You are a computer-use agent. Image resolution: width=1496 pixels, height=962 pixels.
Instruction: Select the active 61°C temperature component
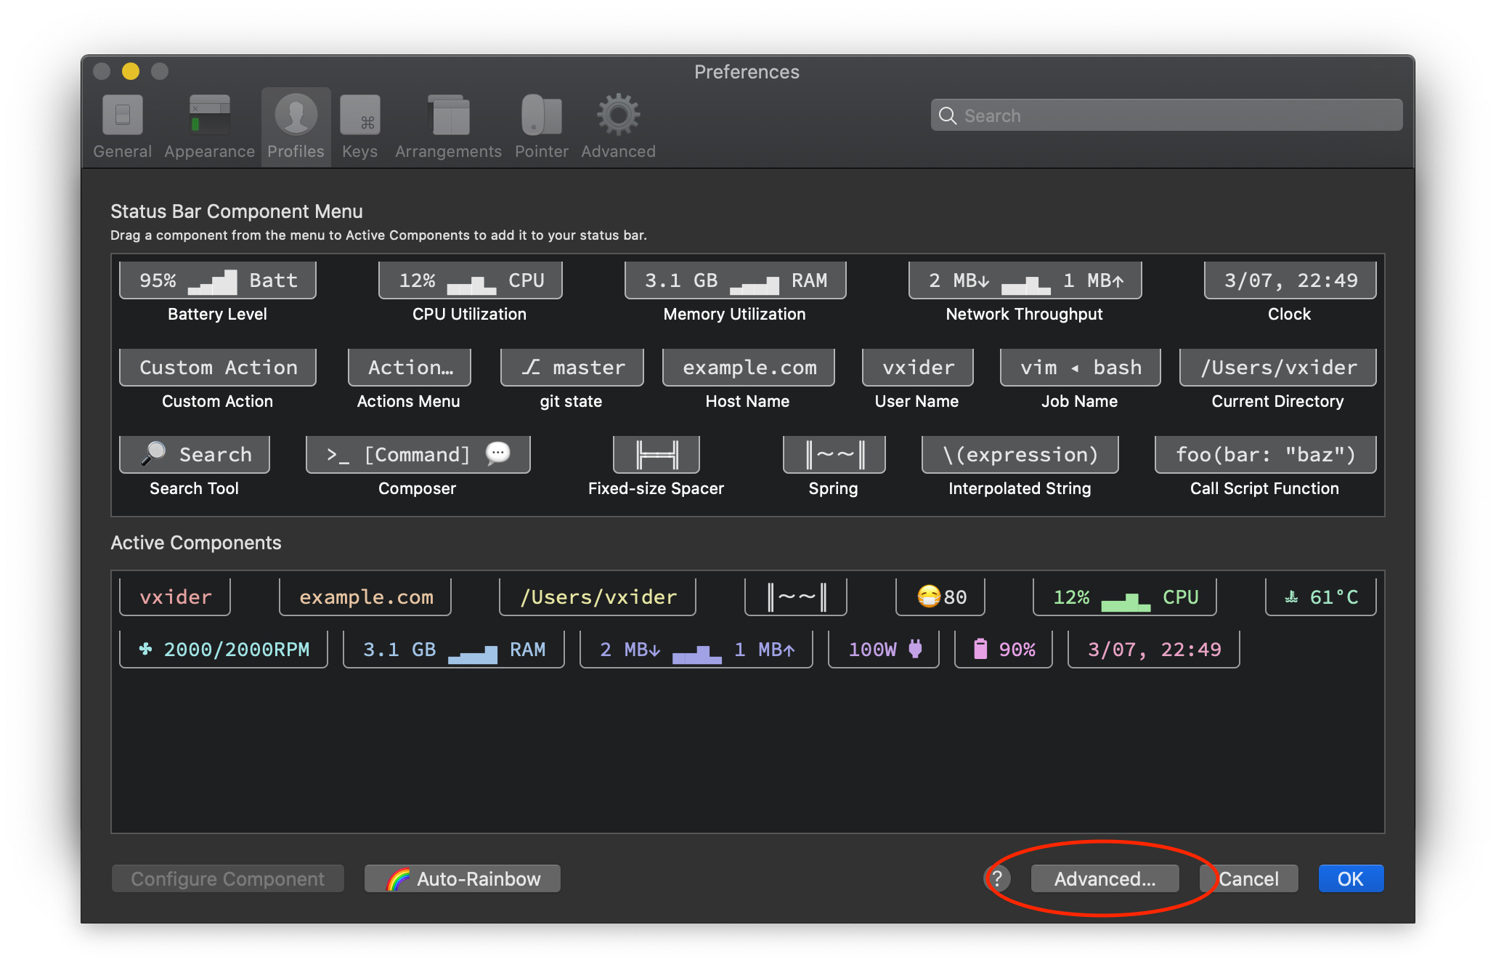point(1320,597)
